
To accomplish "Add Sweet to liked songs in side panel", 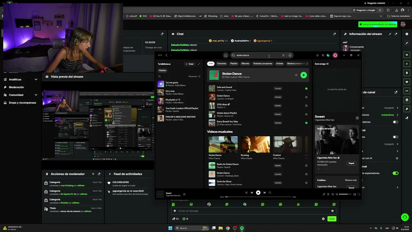I will (x=357, y=118).
